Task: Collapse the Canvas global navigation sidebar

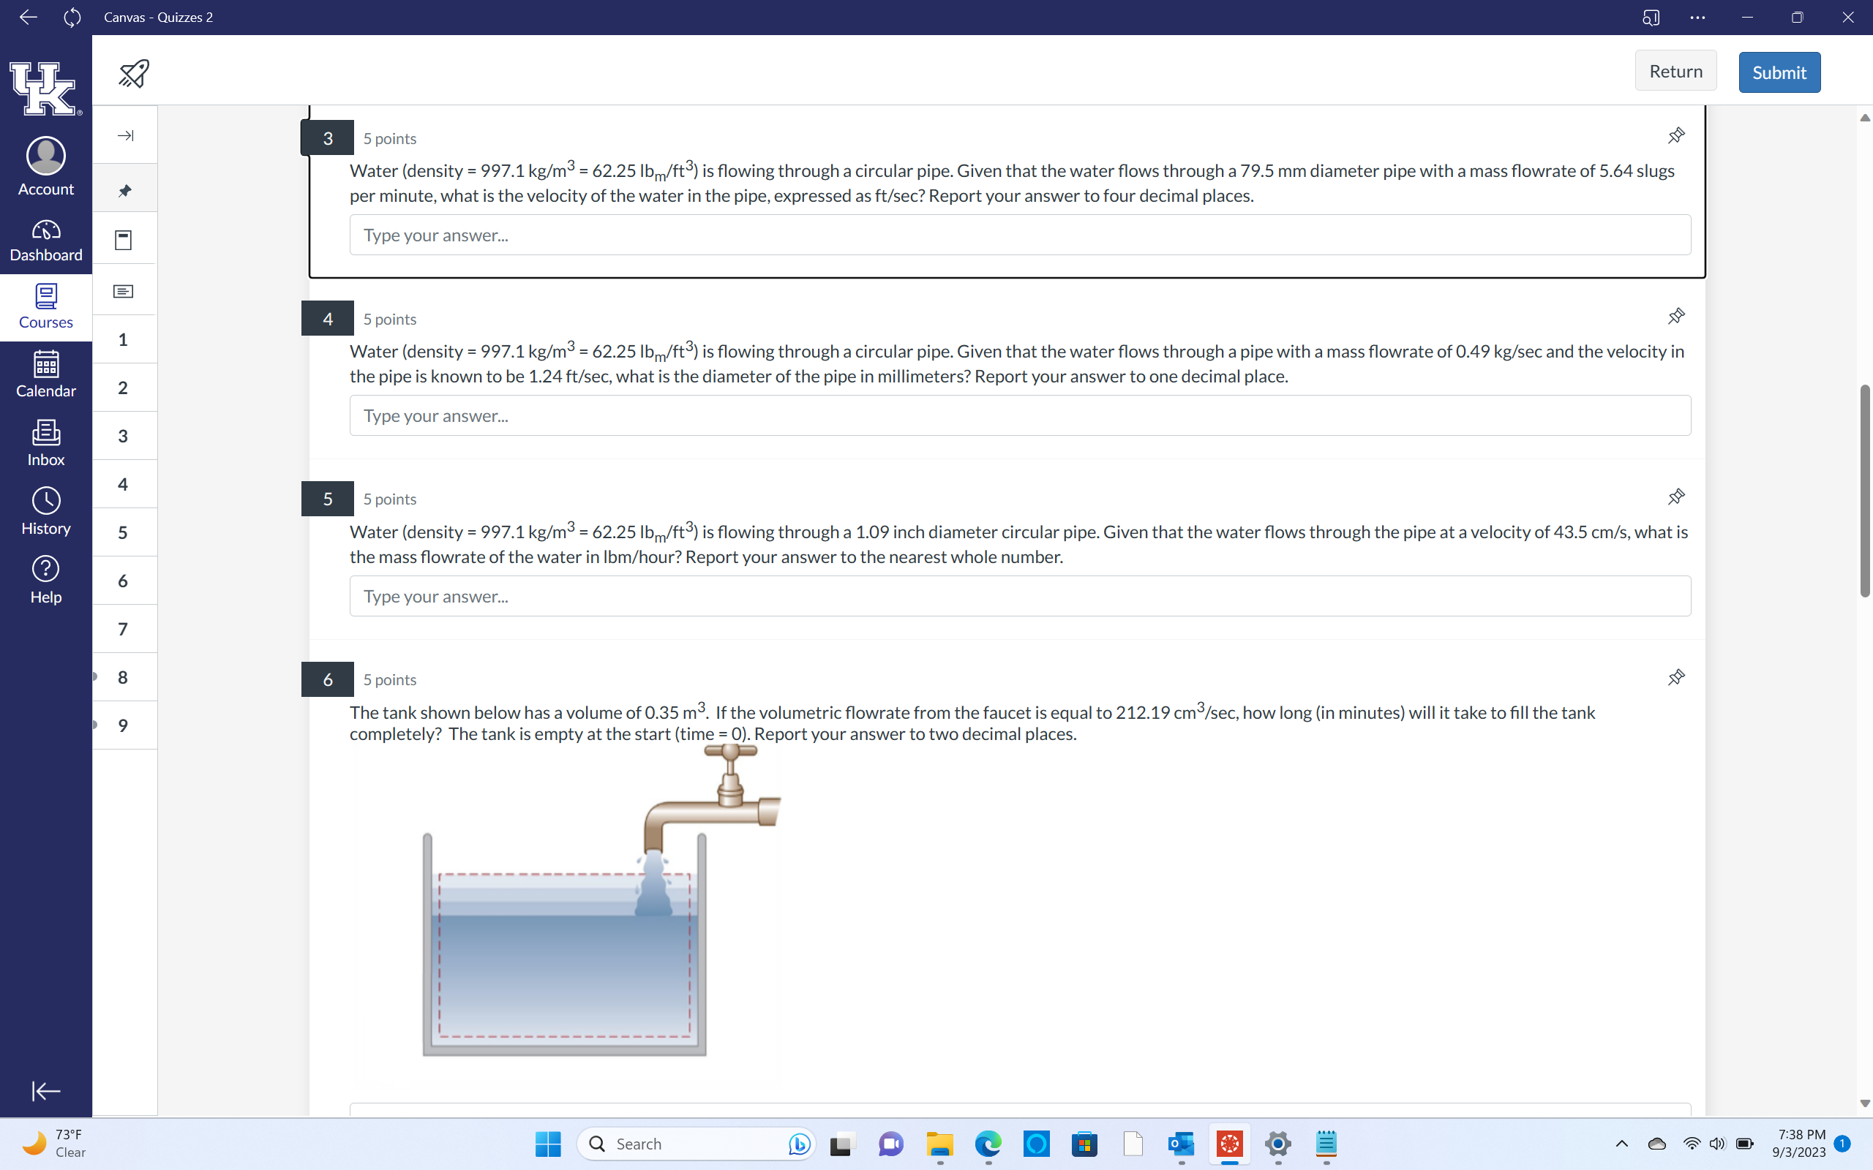Action: [45, 1090]
